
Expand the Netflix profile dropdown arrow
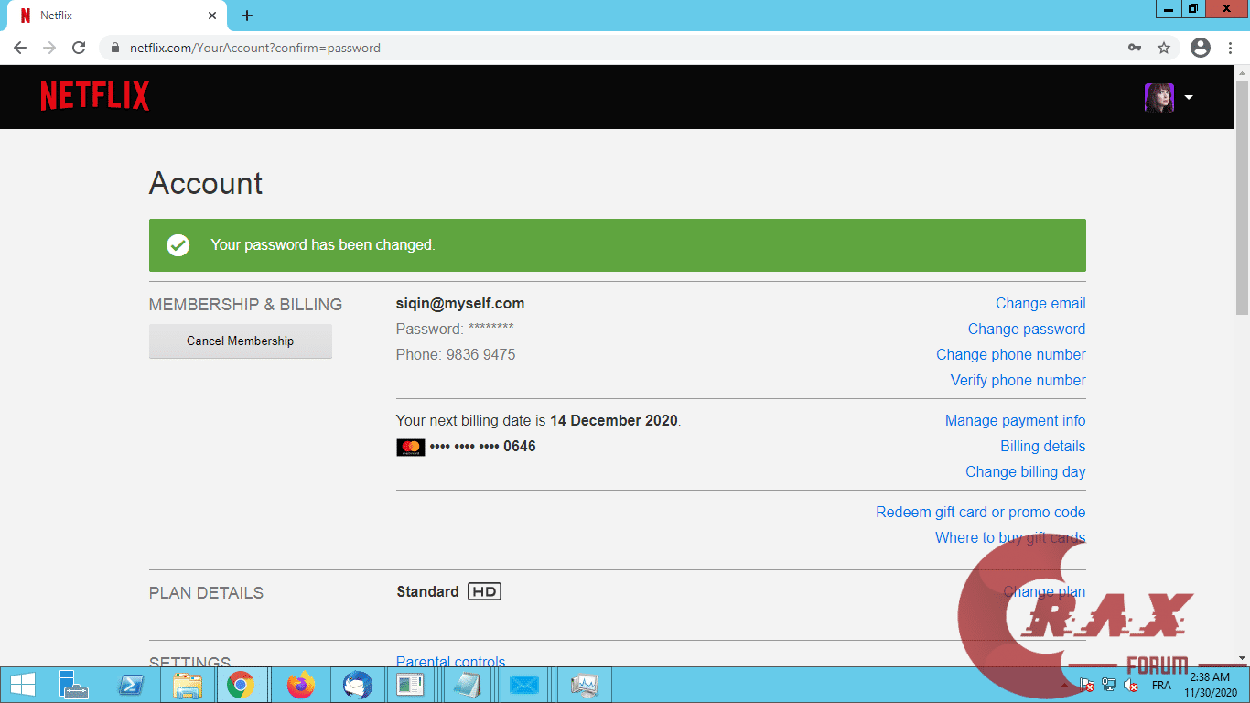tap(1189, 97)
